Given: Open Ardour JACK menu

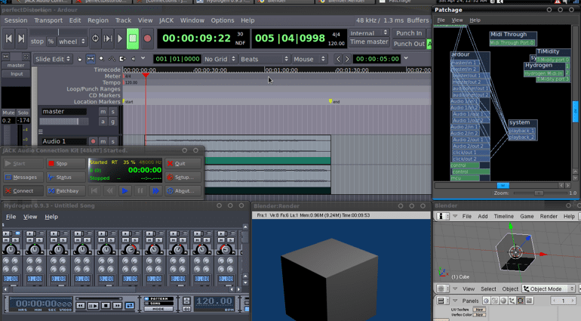Looking at the screenshot, I should (166, 20).
